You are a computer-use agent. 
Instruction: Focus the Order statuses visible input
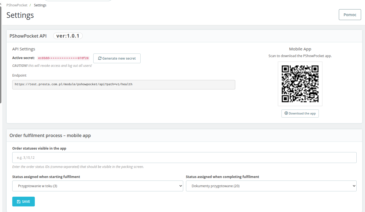[x=184, y=157]
